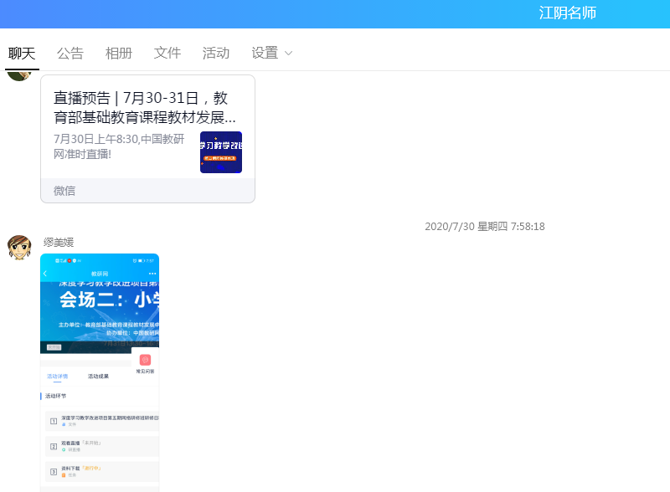The height and width of the screenshot is (492, 670).
Task: Click the partially visible avatar at top left
Action: (19, 74)
